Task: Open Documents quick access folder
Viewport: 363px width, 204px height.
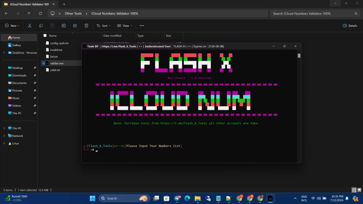Action: [x=19, y=83]
